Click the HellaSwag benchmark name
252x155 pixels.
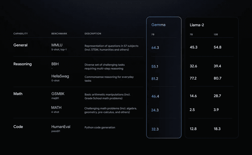pos(60,76)
